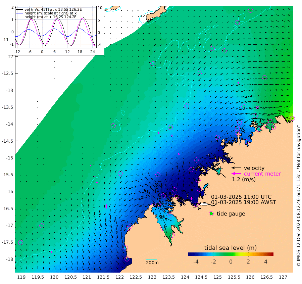Click the '18' tick on the inset time axis
The height and width of the screenshot is (284, 302).
[x=80, y=52]
